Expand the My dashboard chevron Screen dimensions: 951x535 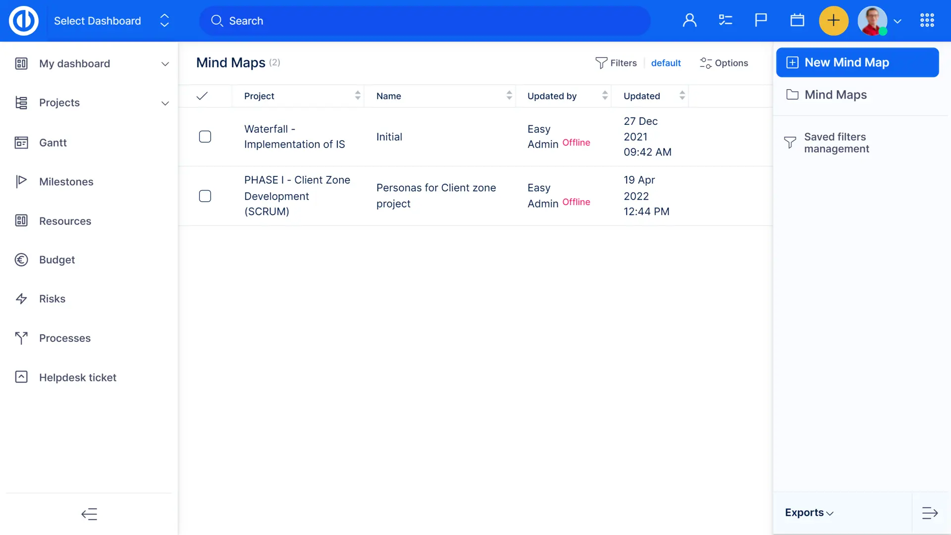[165, 64]
